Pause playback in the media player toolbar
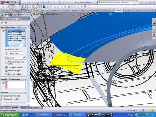The image size is (156, 117). pos(100,115)
